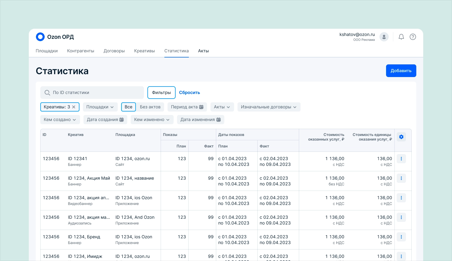Go to the Контрагенты tab

coord(81,51)
